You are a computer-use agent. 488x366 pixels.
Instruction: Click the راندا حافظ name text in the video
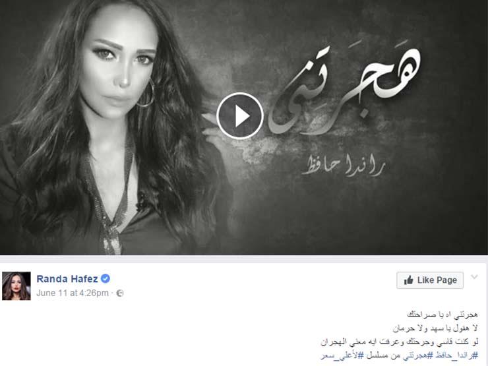tap(344, 167)
